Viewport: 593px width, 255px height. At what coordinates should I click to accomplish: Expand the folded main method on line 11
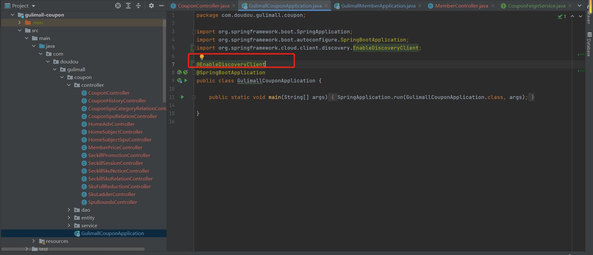(194, 97)
